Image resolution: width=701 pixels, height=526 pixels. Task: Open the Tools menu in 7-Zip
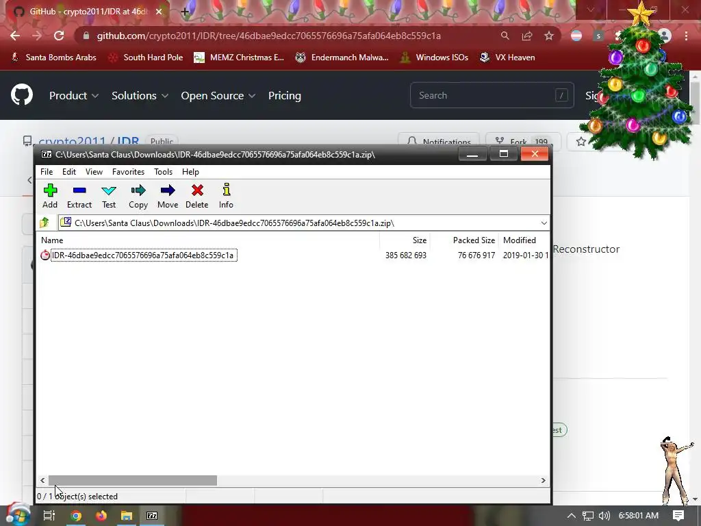tap(163, 172)
